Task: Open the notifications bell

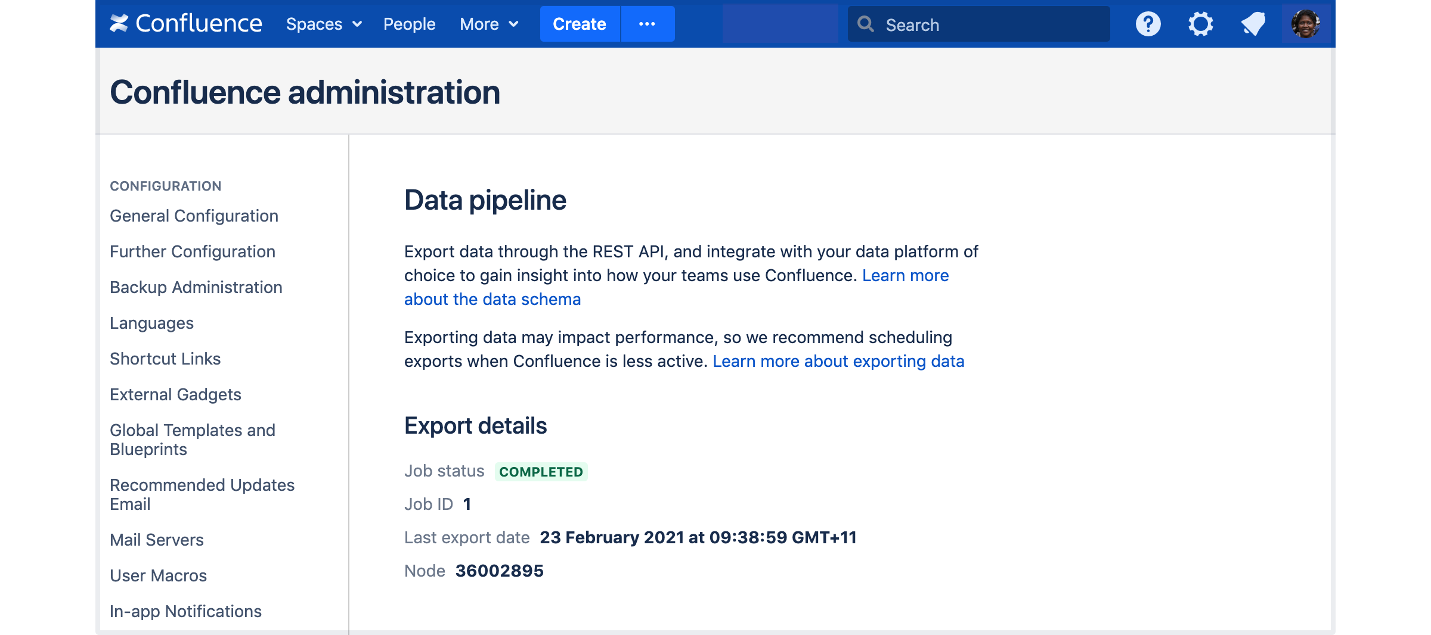Action: tap(1253, 24)
